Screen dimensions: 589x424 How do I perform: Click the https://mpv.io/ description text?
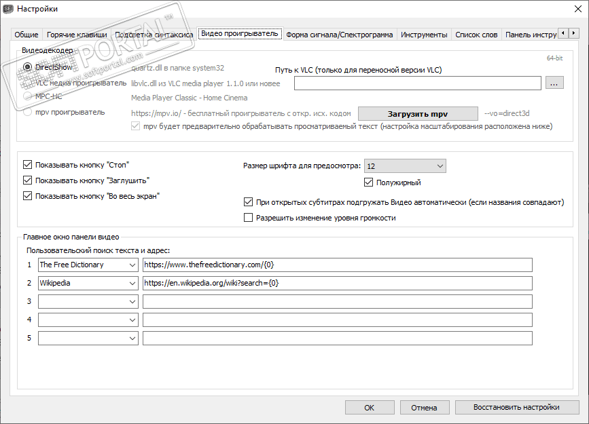click(x=240, y=113)
